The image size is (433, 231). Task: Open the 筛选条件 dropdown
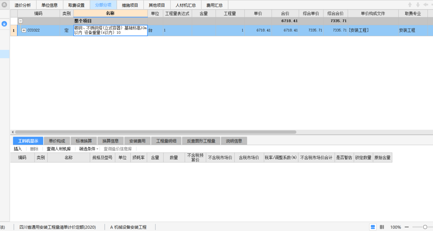pyautogui.click(x=89, y=149)
